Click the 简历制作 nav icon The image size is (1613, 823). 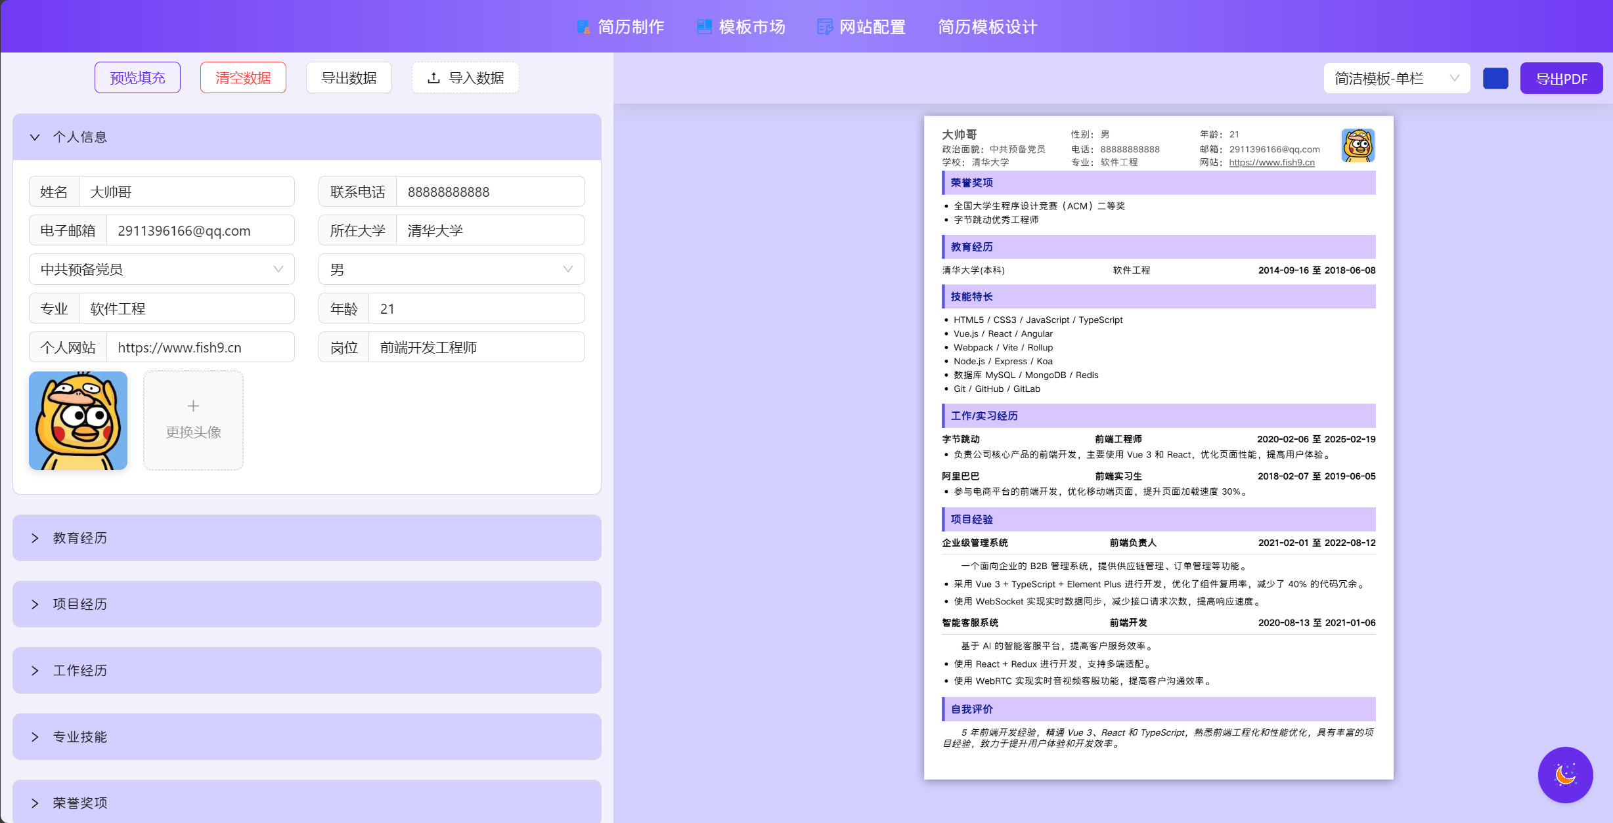click(x=583, y=27)
